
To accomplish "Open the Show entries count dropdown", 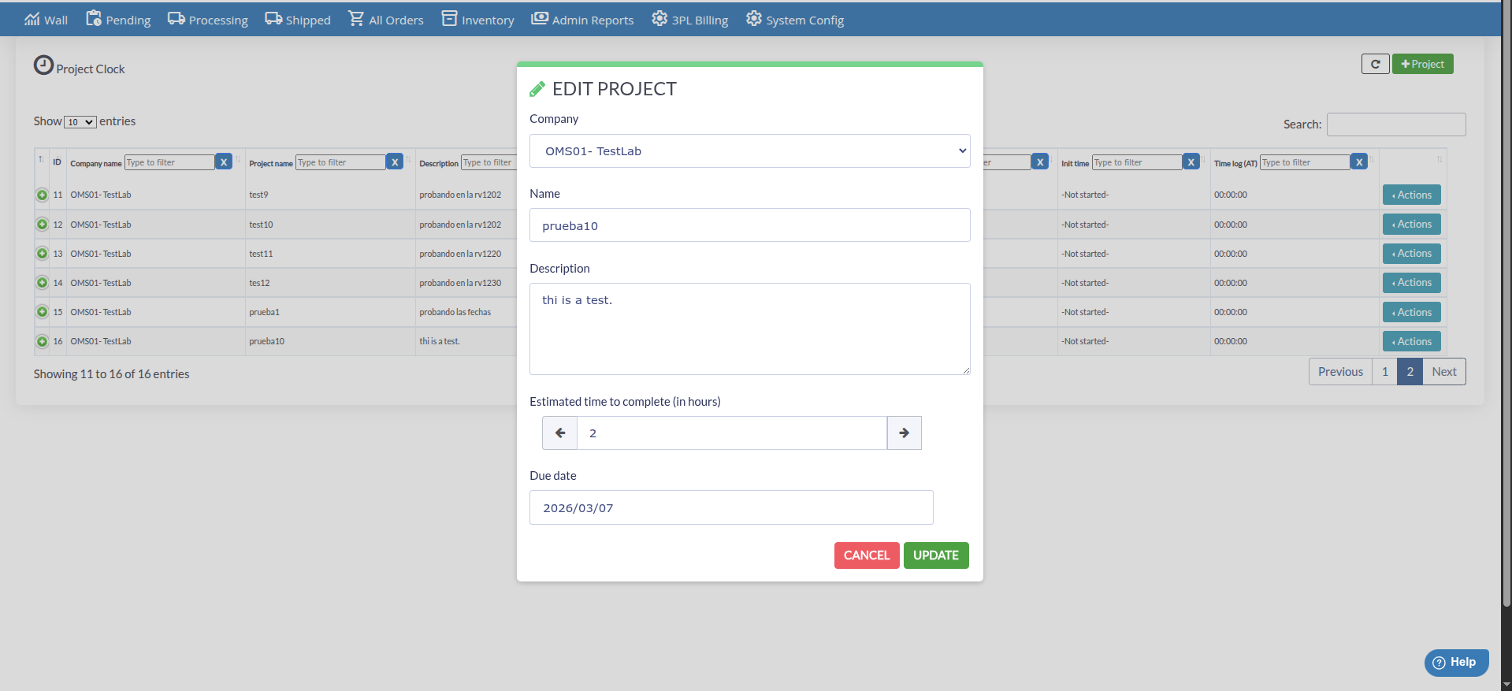I will (x=80, y=122).
